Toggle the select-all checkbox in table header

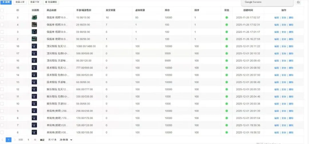coord(2,10)
